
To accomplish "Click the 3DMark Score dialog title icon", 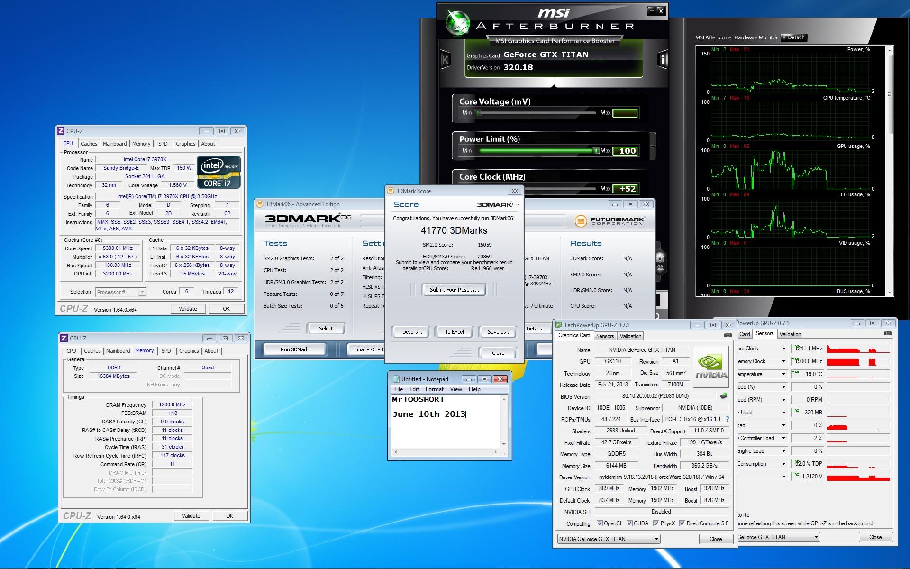I will 391,191.
